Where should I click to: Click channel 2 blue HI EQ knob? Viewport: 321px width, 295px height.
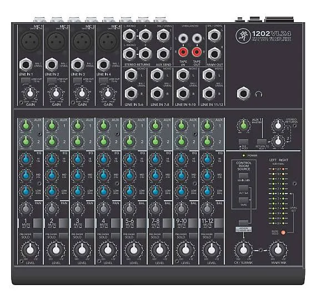click(52, 159)
